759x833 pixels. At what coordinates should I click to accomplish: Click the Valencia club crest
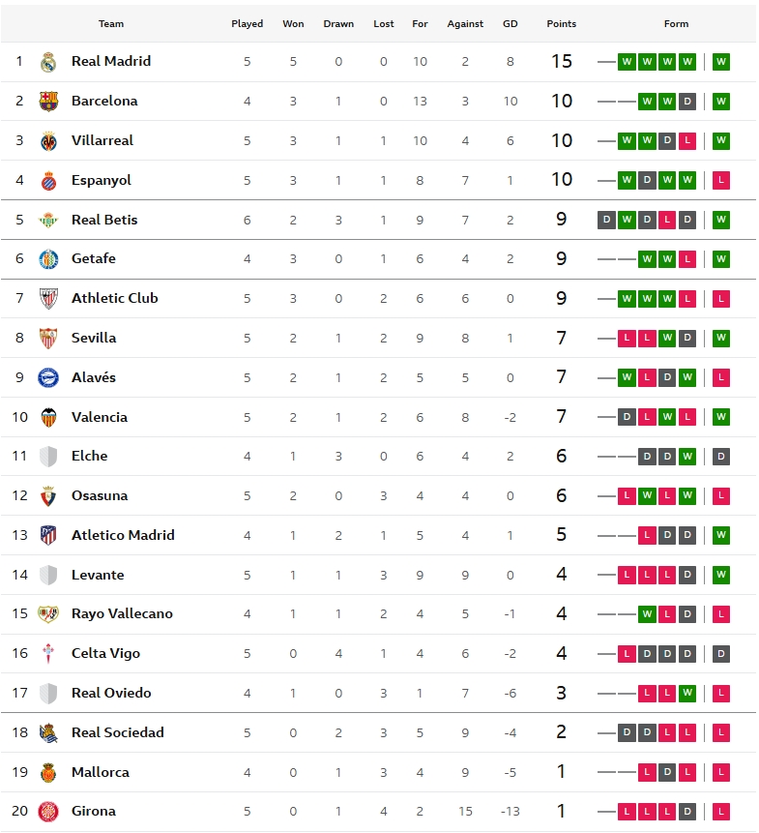48,418
